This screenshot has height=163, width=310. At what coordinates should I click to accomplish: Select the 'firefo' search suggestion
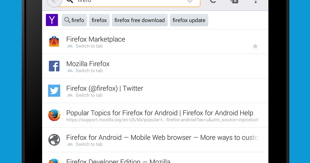click(x=74, y=20)
